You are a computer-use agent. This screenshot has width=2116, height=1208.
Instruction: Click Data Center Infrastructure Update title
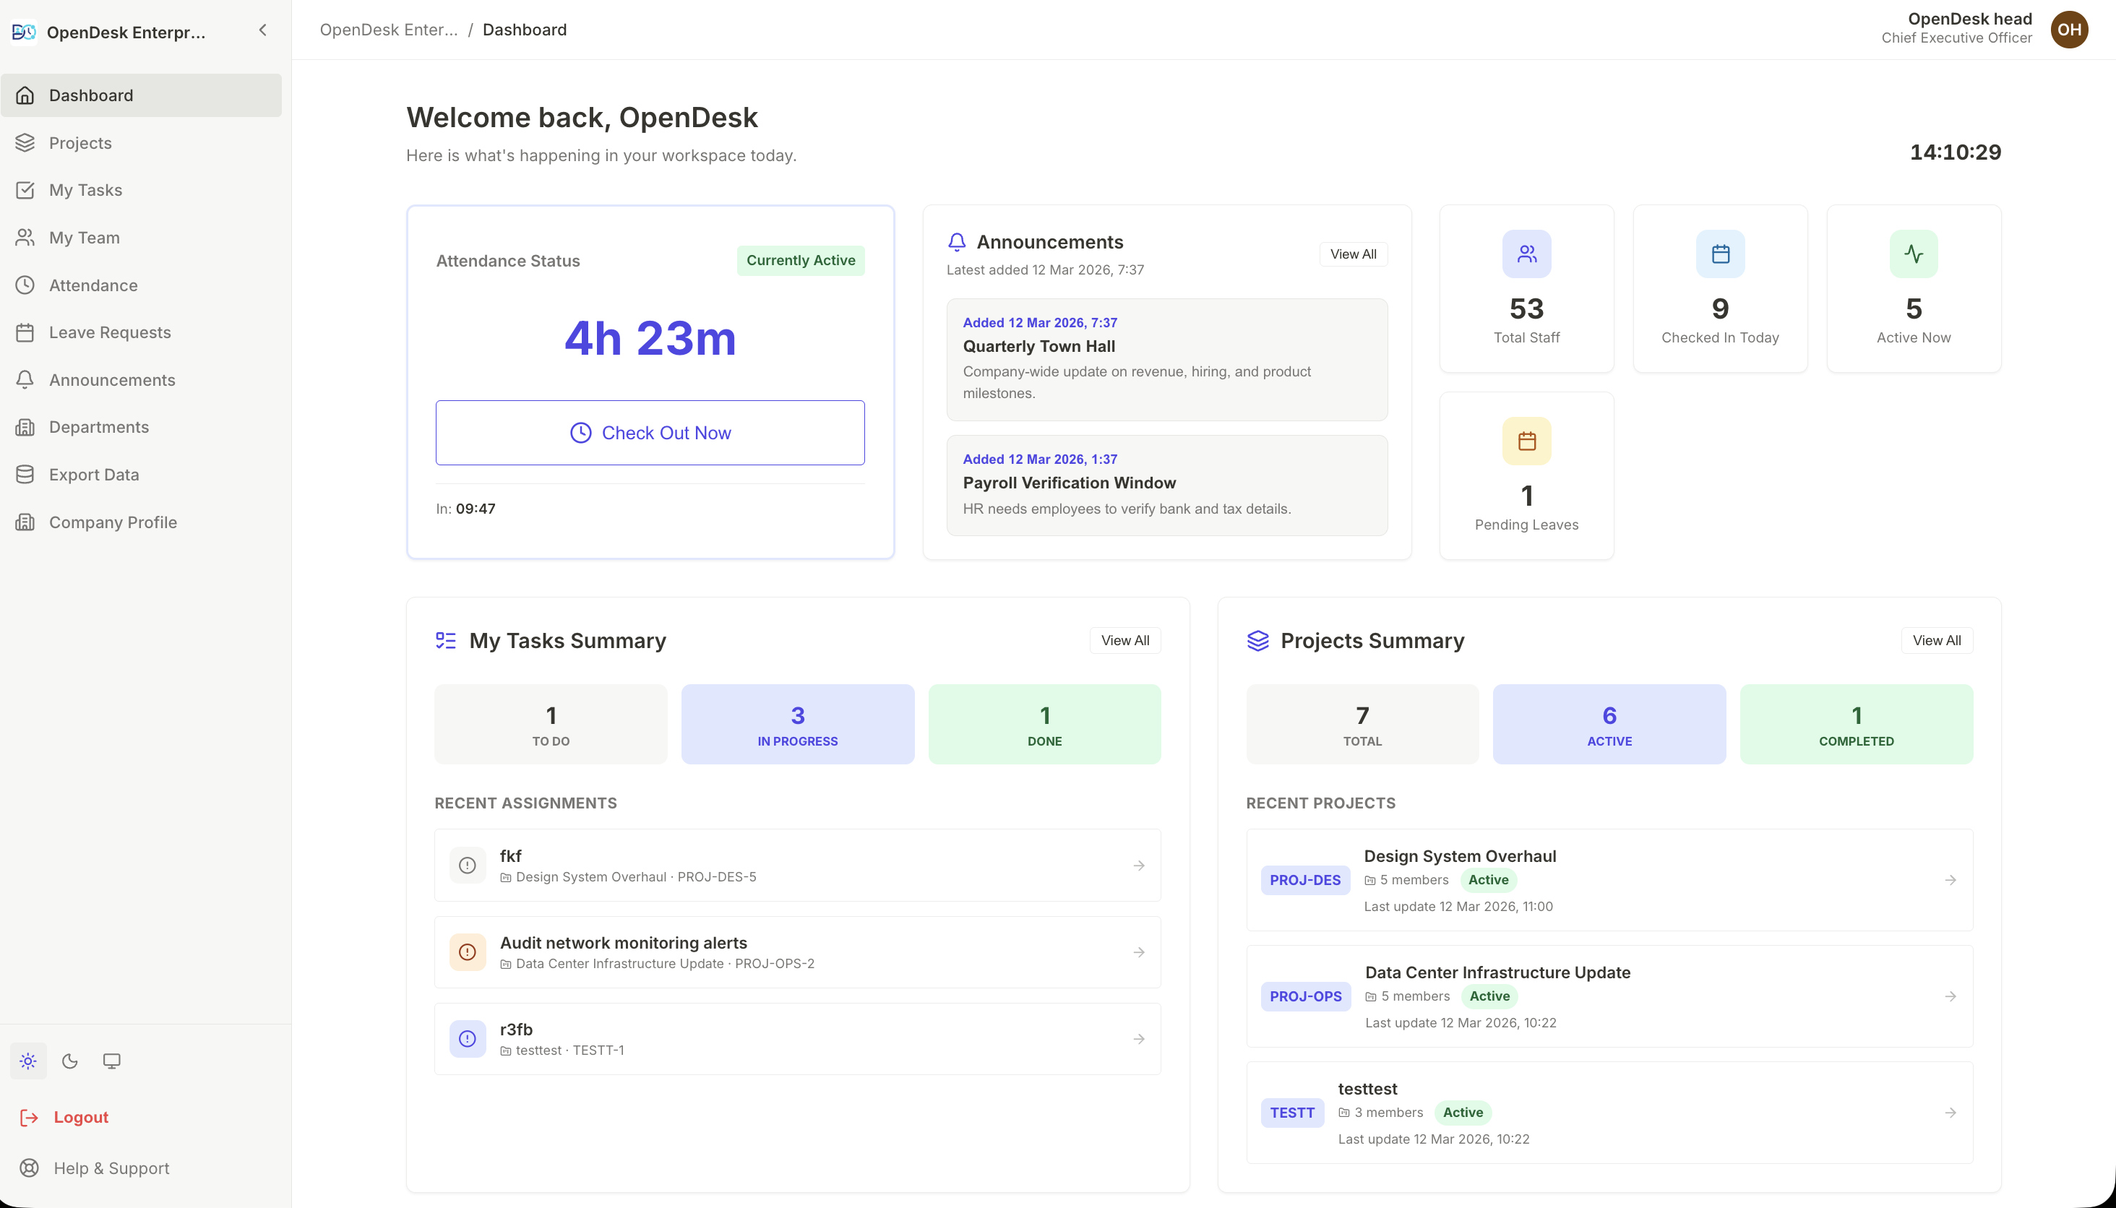coord(1498,972)
